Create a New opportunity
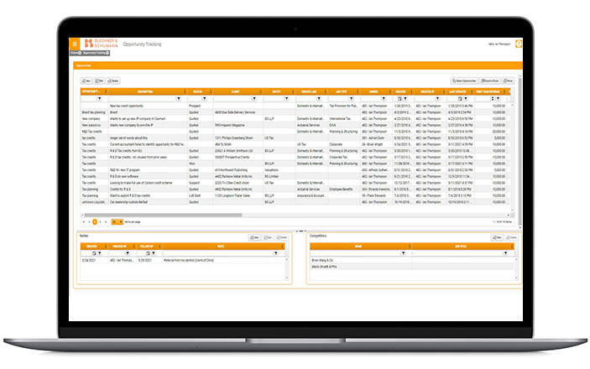Screen dimensions: 590x369 (86, 81)
